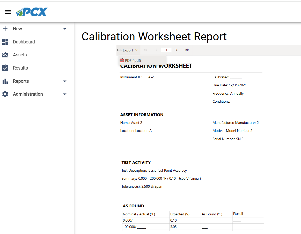Go to next report page

coord(177,50)
